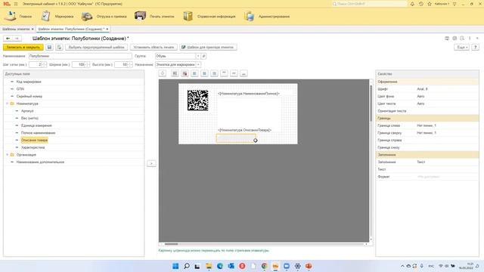Image resolution: width=484 pixels, height=272 pixels.
Task: Expand the Группа dropdown with Обувь
Action: 198,56
